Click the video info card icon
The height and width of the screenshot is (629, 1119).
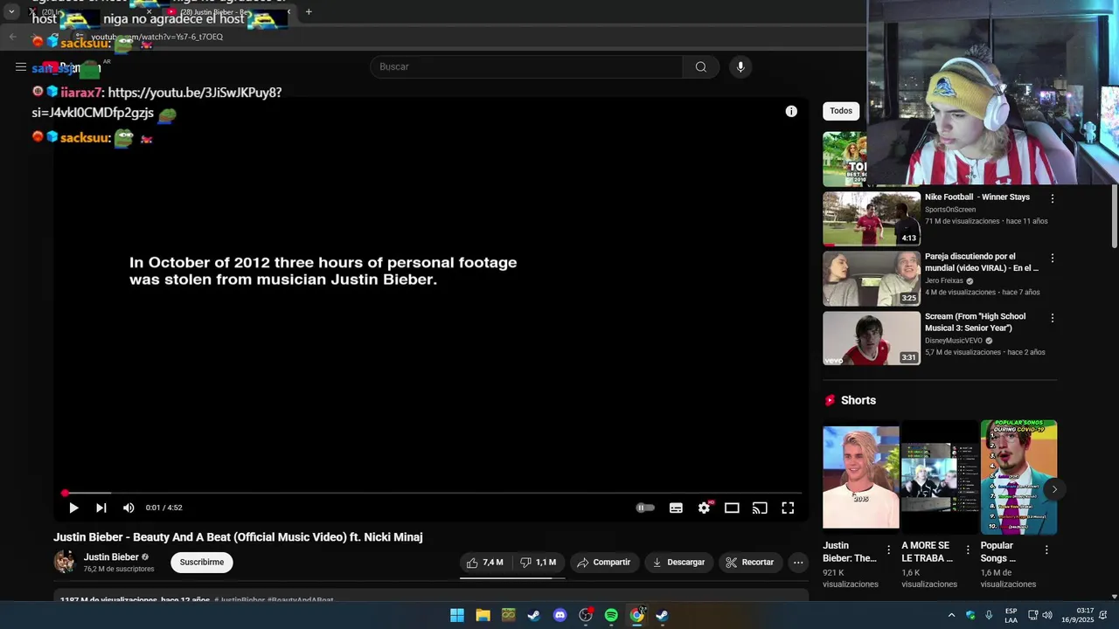(791, 111)
